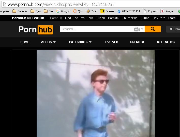The image size is (180, 137).
Task: Click Tube8 in network bar
Action: [x=100, y=18]
